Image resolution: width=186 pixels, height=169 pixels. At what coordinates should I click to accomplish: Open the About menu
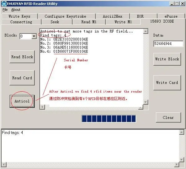pos(16,10)
